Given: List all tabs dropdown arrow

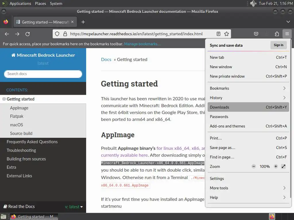Looking at the screenshot, I should 288,22.
